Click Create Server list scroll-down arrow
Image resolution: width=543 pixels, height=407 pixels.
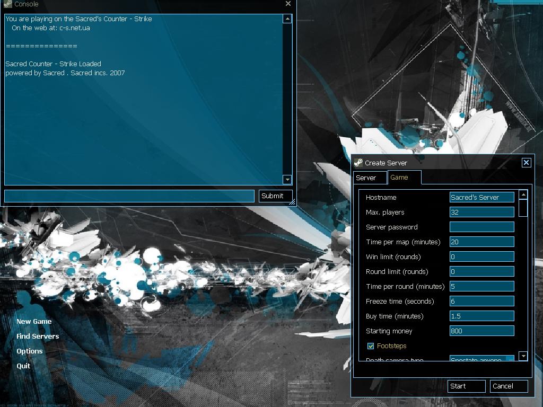pyautogui.click(x=523, y=356)
